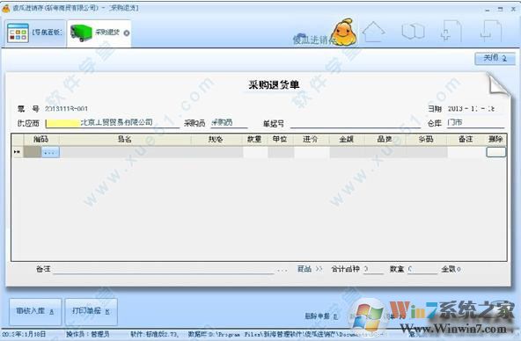Open the 仓库 warehouse field
The image size is (521, 341).
[475, 123]
